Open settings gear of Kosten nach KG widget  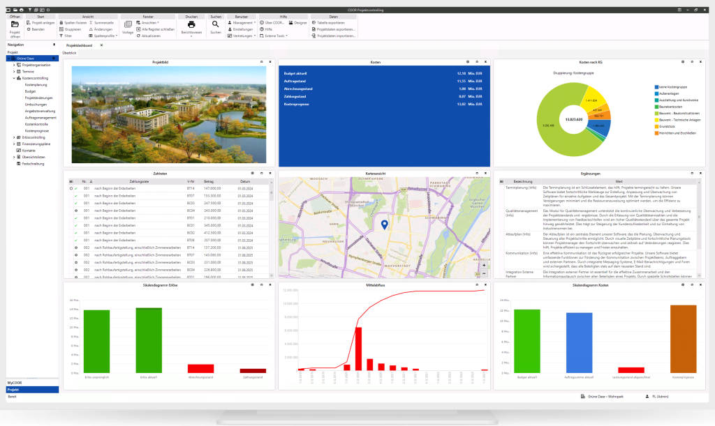coord(683,62)
